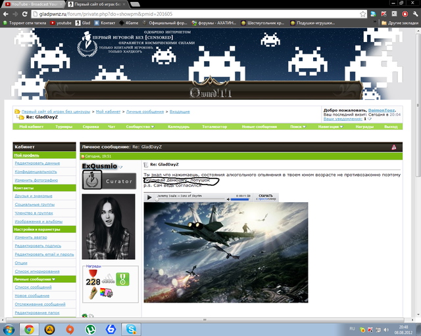Click the green medal award icon
The height and width of the screenshot is (336, 421).
coord(123,279)
